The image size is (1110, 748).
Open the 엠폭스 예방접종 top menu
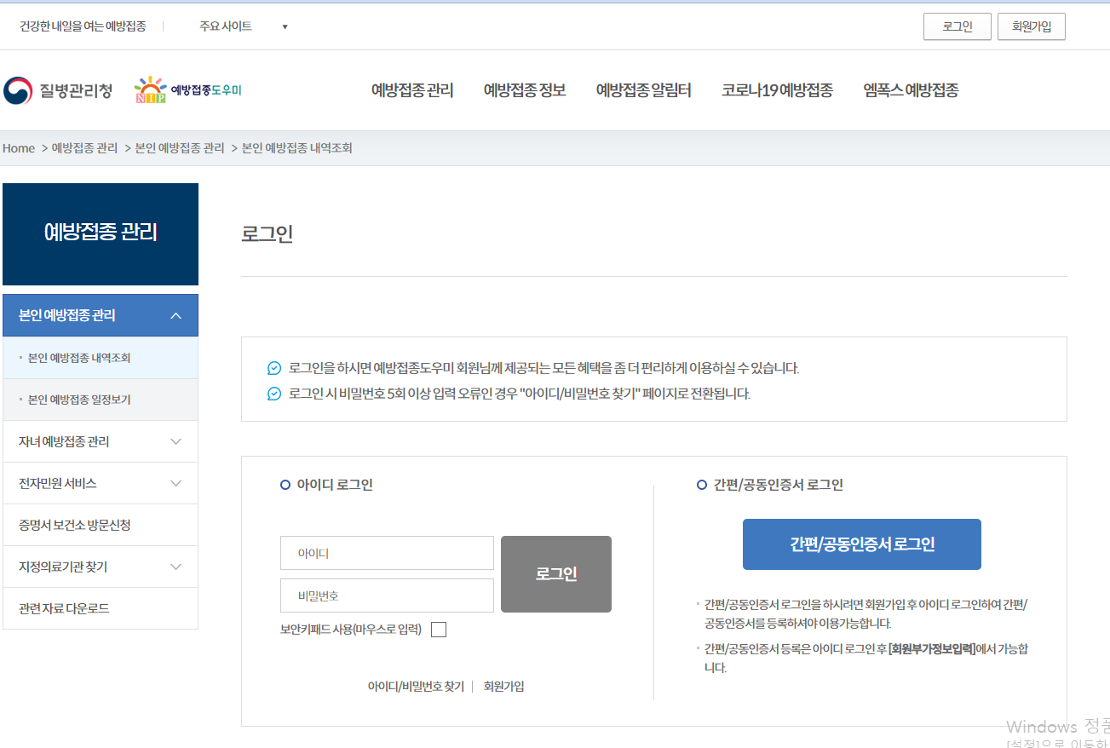[911, 90]
